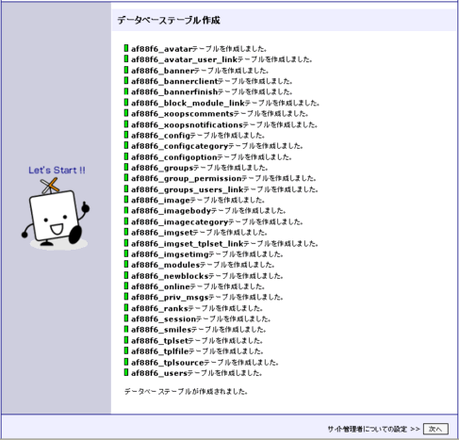Click the XOOPS mascot character image
459x440 pixels.
(x=56, y=214)
